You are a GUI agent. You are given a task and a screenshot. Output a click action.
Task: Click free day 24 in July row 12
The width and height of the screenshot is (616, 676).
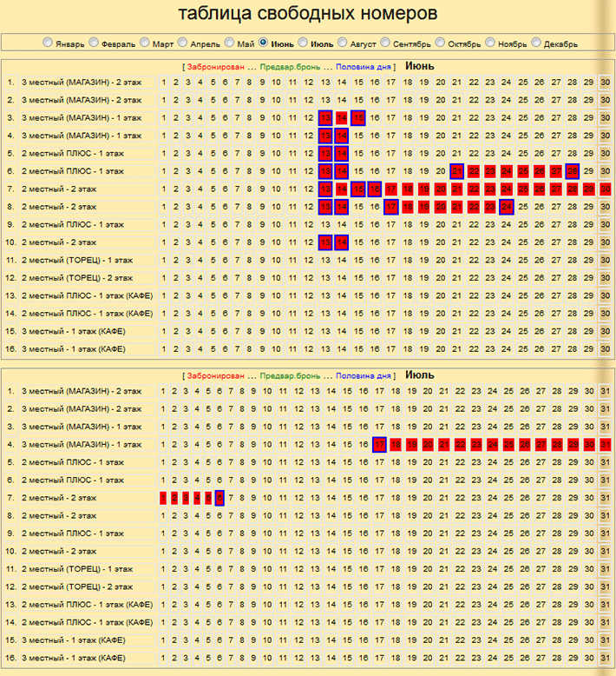tap(493, 587)
